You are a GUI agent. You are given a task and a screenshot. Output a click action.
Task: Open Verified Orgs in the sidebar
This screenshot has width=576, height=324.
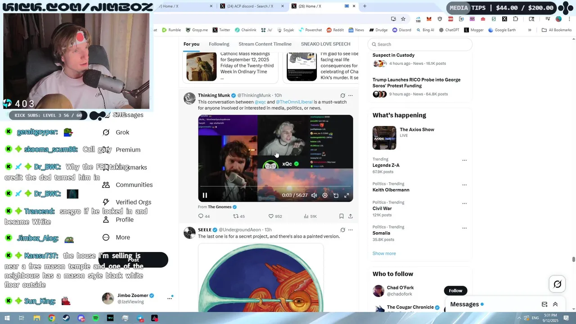[x=127, y=202]
